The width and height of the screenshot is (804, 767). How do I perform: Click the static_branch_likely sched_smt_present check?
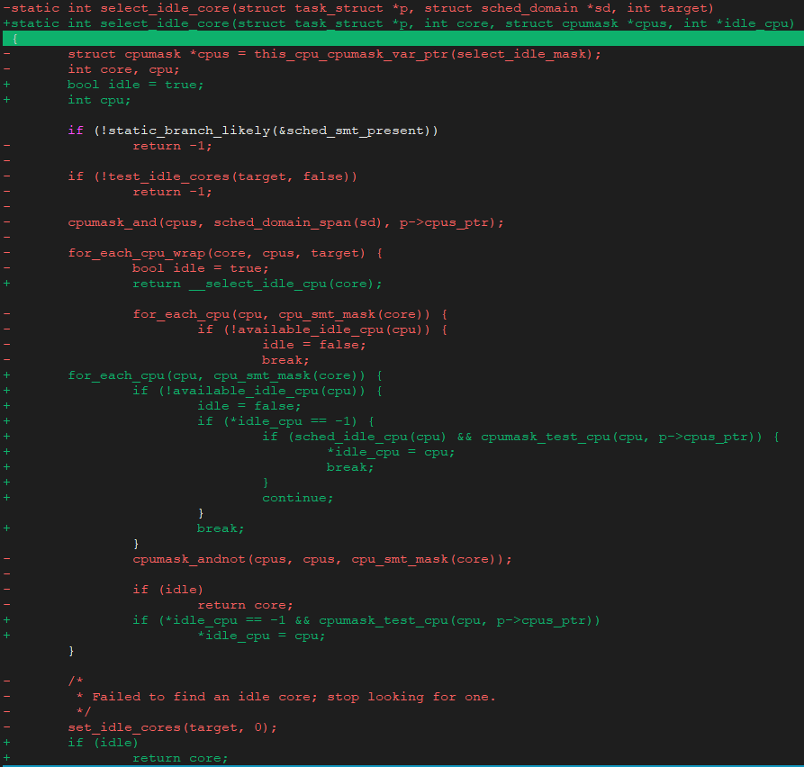pyautogui.click(x=252, y=130)
